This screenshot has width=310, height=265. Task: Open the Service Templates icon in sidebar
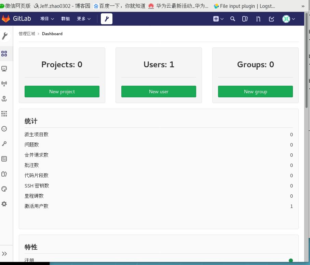point(4,159)
